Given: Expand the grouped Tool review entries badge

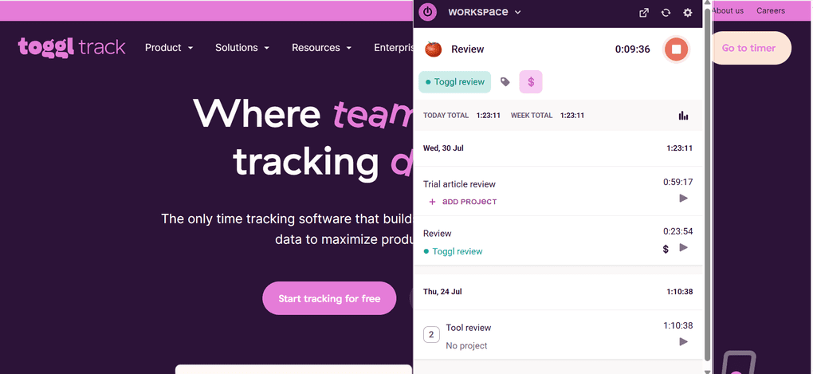Looking at the screenshot, I should tap(431, 335).
